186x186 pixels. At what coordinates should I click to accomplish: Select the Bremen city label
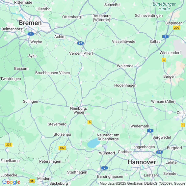30,23
